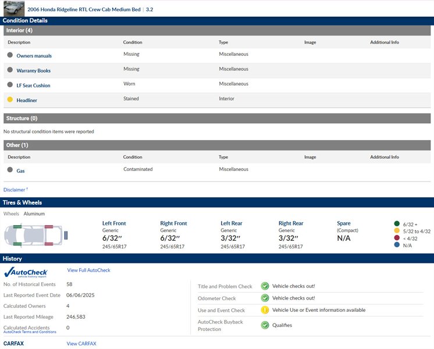The width and height of the screenshot is (434, 349).
Task: Click the gray dot beside Gas
Action: point(10,170)
